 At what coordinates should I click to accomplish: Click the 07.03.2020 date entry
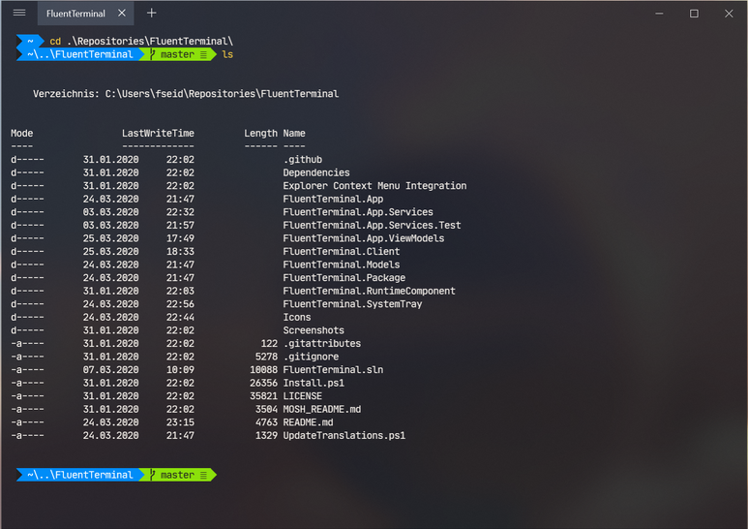pos(110,369)
